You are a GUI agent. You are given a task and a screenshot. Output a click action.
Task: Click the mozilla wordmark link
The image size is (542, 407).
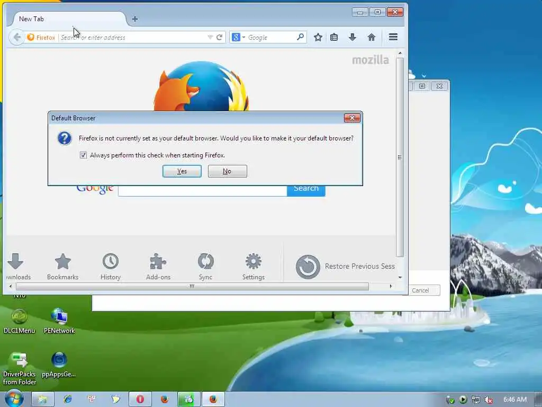[x=370, y=60]
